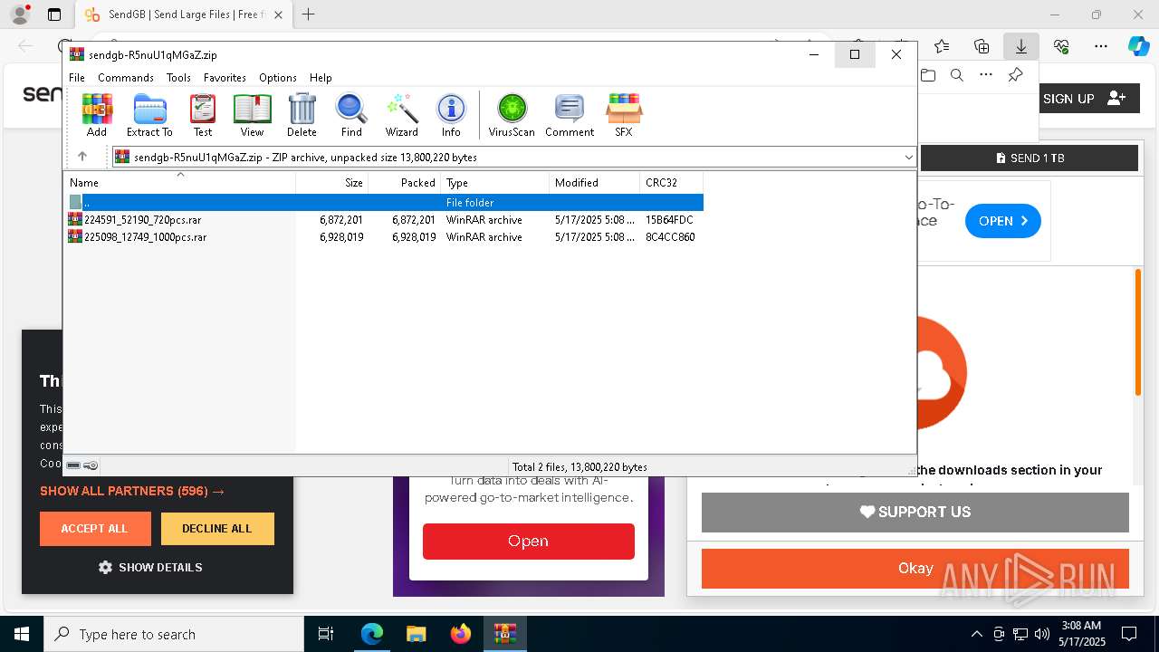This screenshot has width=1159, height=652.
Task: Show hidden system tray icons
Action: (x=976, y=634)
